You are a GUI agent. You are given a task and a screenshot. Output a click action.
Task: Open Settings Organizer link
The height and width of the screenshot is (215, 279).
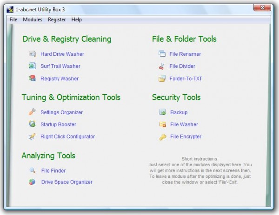tap(61, 112)
